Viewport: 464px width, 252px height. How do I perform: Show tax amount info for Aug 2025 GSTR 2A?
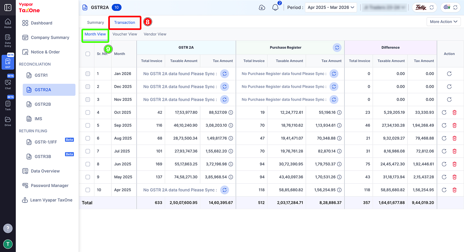click(231, 138)
